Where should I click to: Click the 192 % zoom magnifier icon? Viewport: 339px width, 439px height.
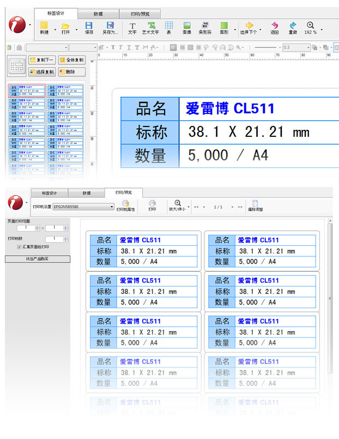pos(310,25)
